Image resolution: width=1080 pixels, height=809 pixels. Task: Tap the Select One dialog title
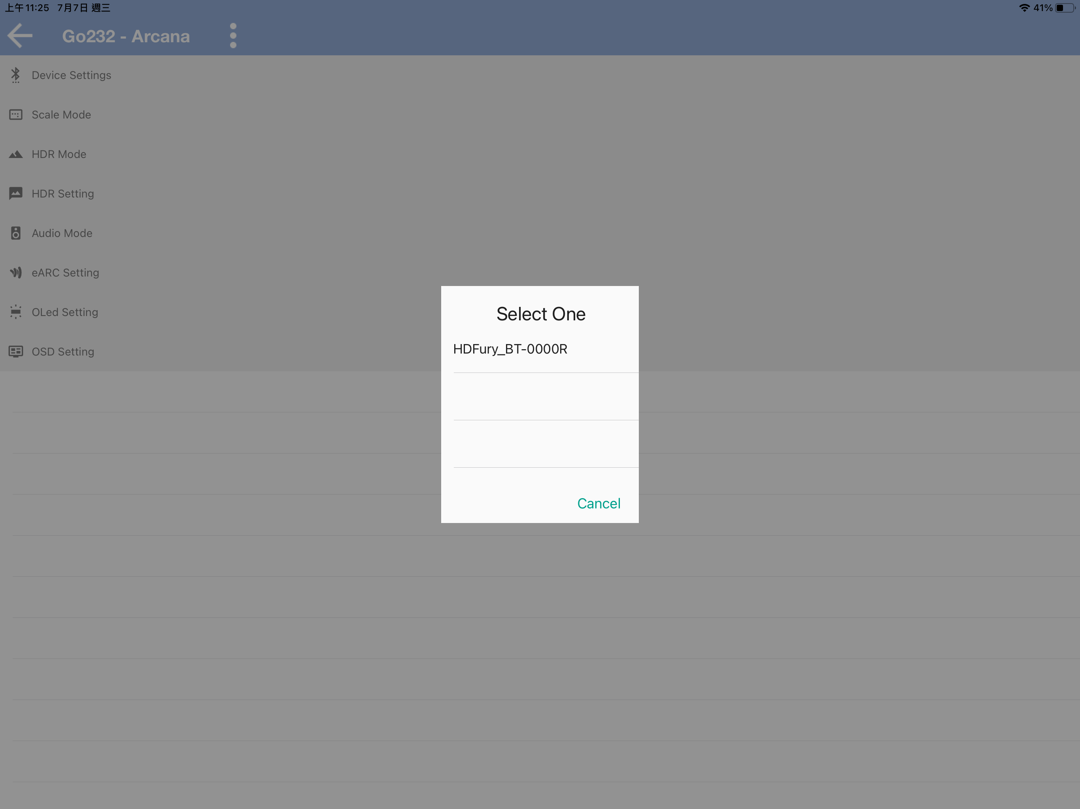coord(540,314)
